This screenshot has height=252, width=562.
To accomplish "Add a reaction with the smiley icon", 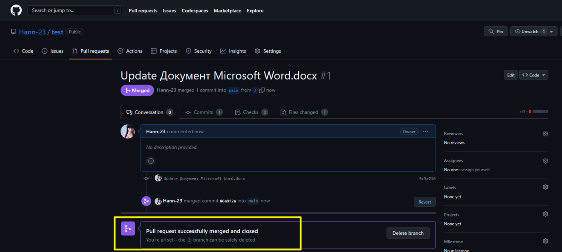I will (x=151, y=161).
